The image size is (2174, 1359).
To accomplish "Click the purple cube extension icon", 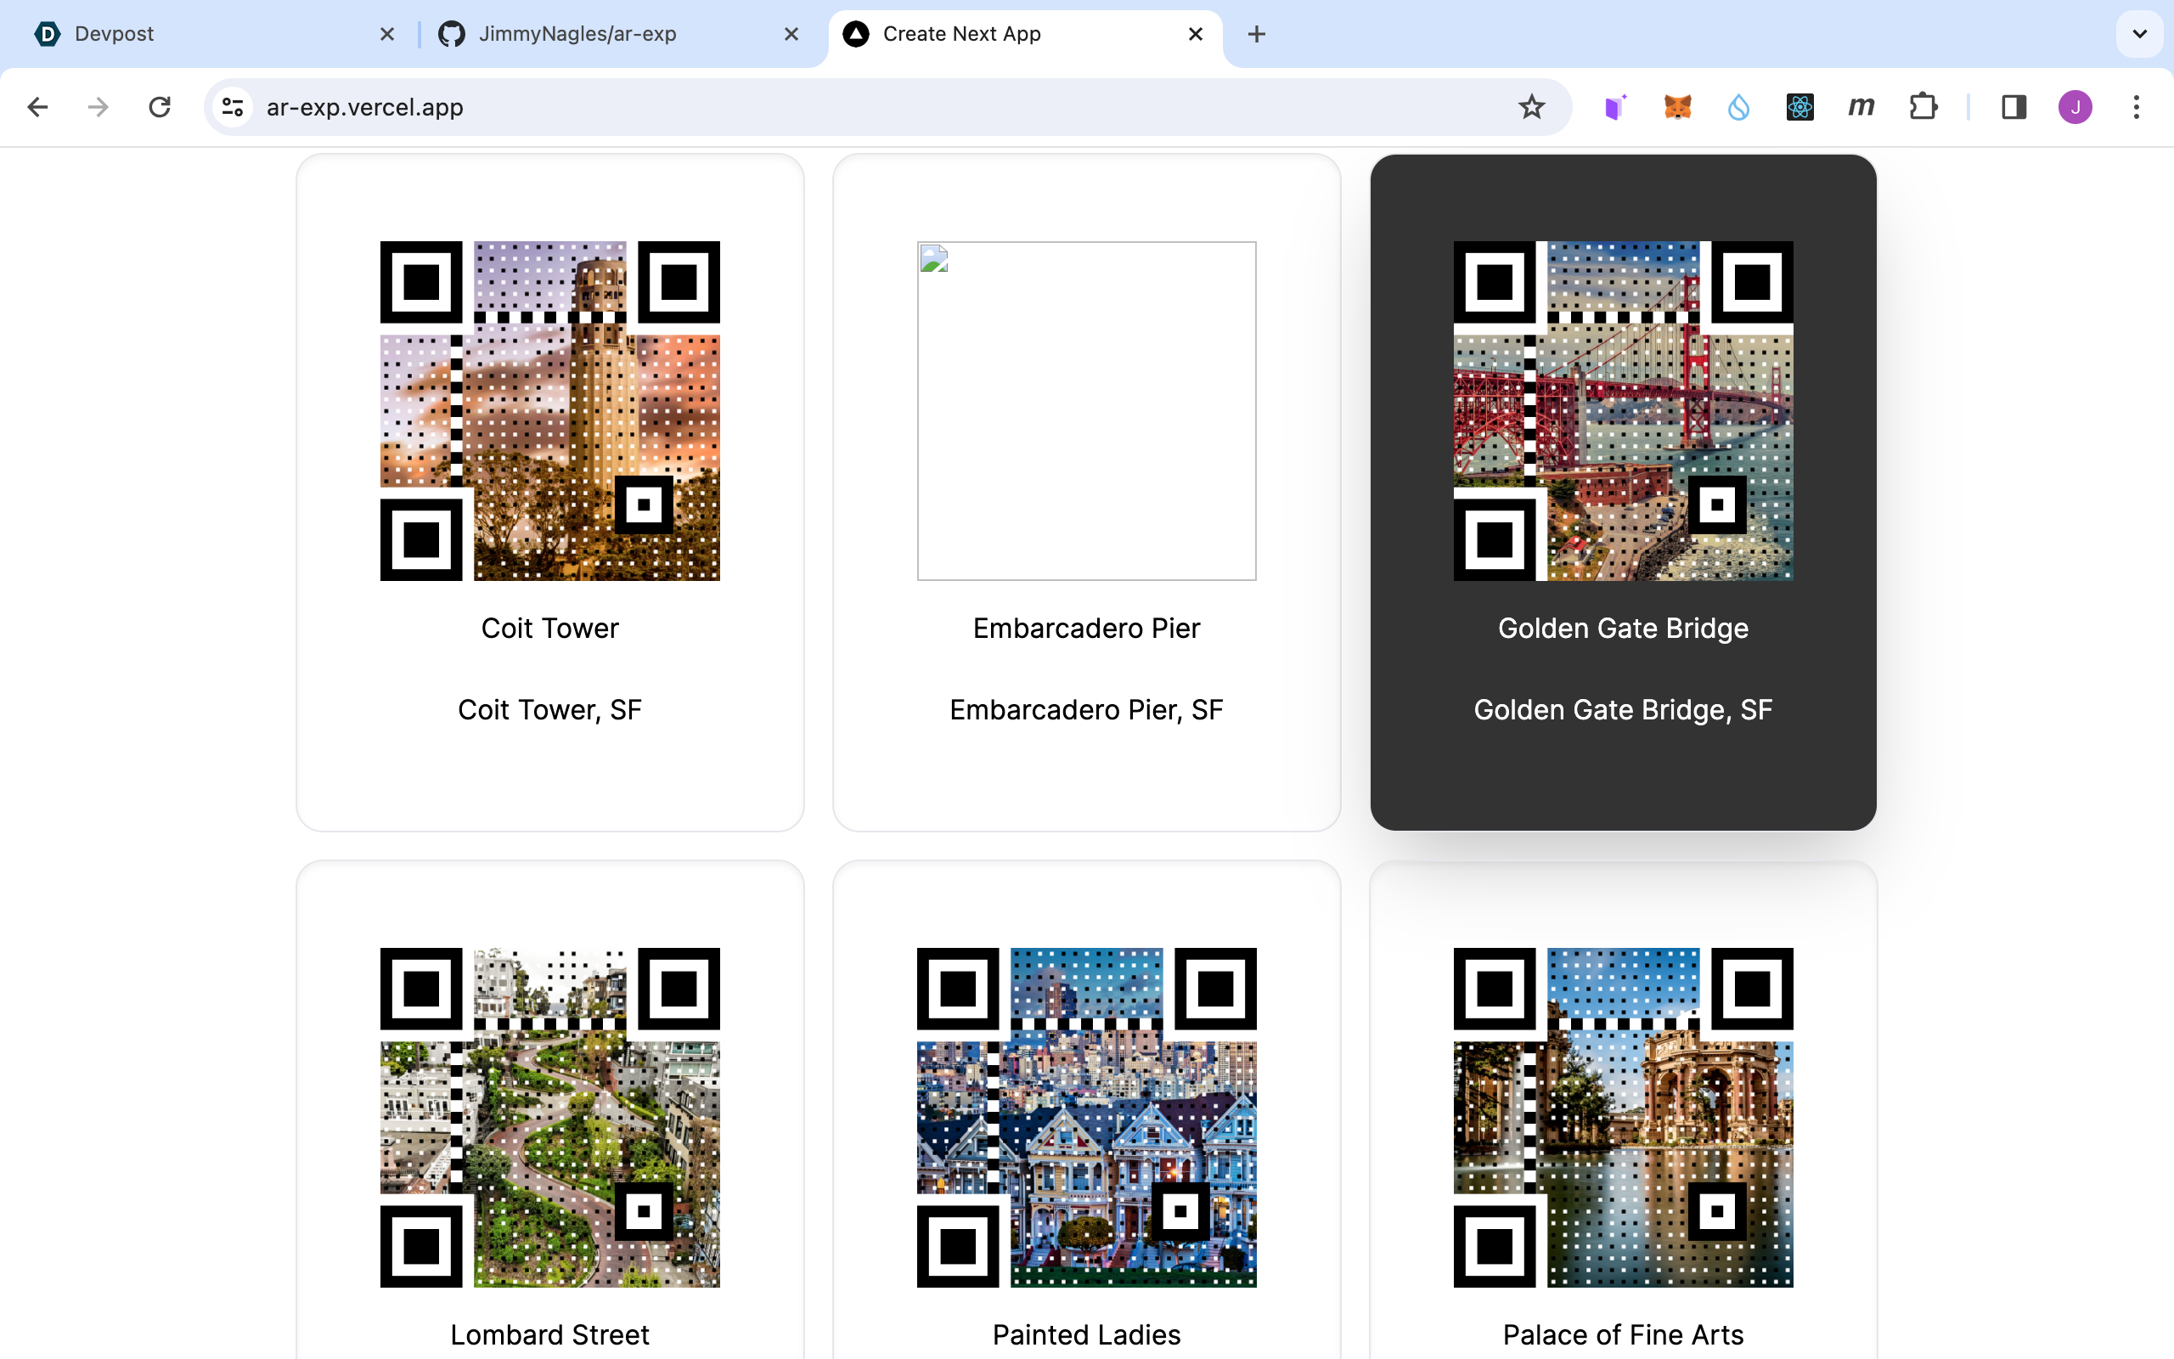I will 1615,107.
